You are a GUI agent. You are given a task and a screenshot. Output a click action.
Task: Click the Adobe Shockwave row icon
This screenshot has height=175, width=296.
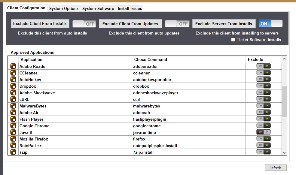point(13,92)
